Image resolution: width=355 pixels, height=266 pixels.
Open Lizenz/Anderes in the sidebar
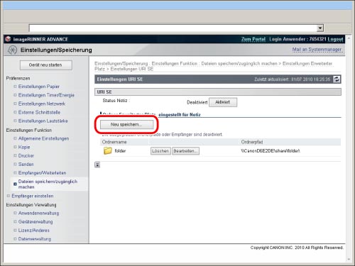34,230
